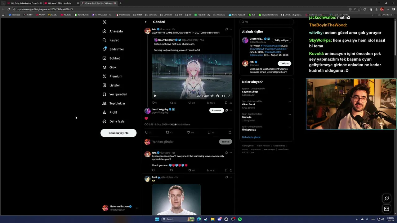Open Yer İşaretleri bookmarks page

114,94
